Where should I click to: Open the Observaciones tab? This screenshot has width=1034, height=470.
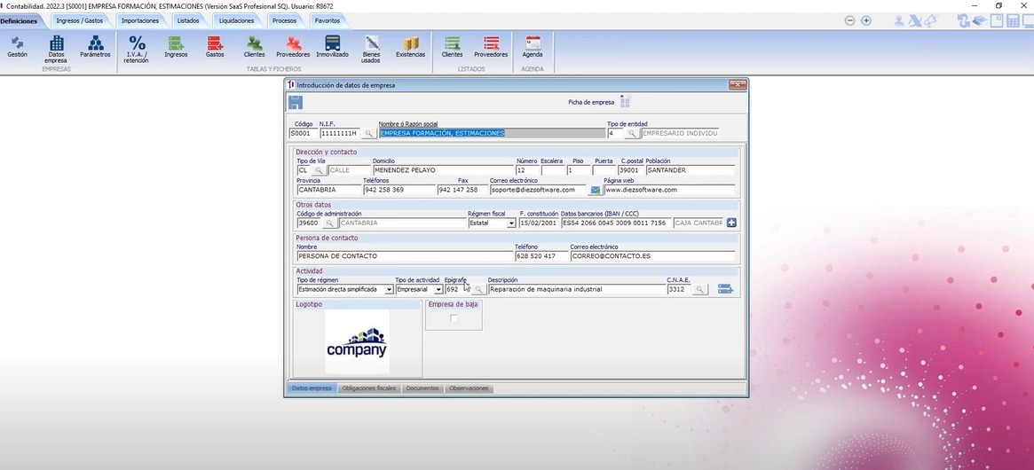click(469, 388)
